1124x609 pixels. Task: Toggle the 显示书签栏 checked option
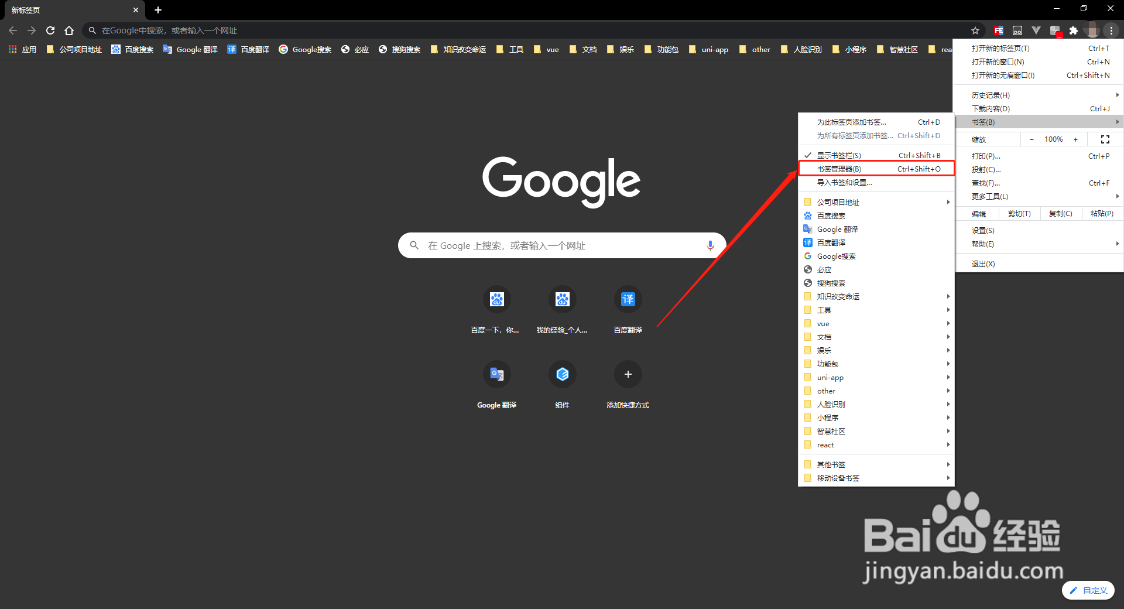[x=876, y=155]
